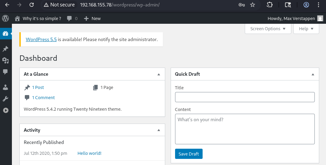
Task: Bookmark this page with star icon
Action: [253, 5]
